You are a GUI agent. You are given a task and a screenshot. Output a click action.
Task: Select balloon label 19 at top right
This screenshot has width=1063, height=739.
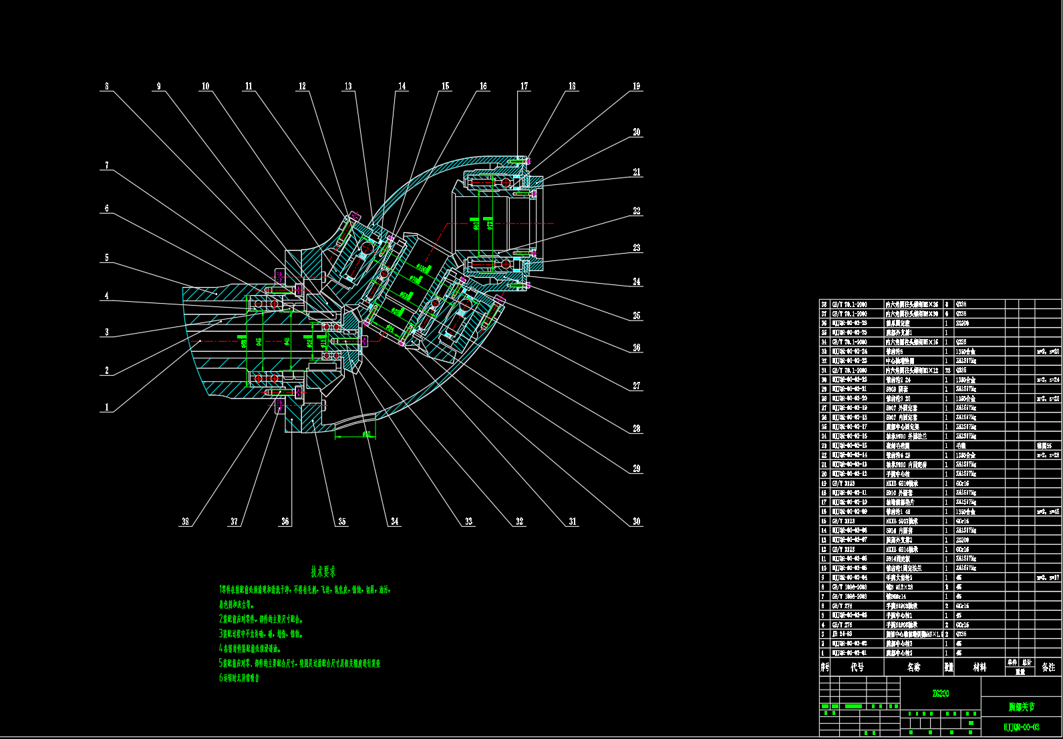click(x=636, y=86)
